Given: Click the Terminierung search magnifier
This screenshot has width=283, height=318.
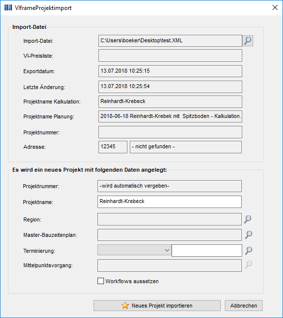Looking at the screenshot, I should [249, 250].
